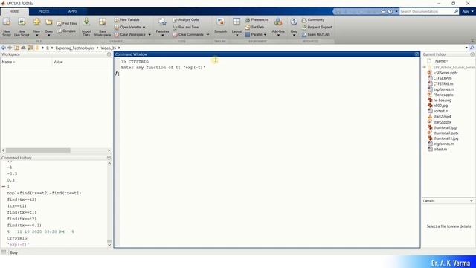Screen dimensions: 476x268
Task: Select start2.mp4 file
Action: pos(442,117)
